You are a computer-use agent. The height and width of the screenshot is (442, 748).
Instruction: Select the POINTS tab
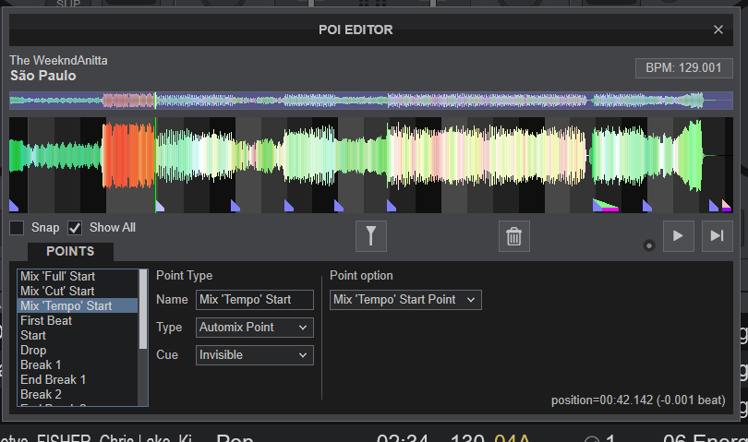(70, 251)
